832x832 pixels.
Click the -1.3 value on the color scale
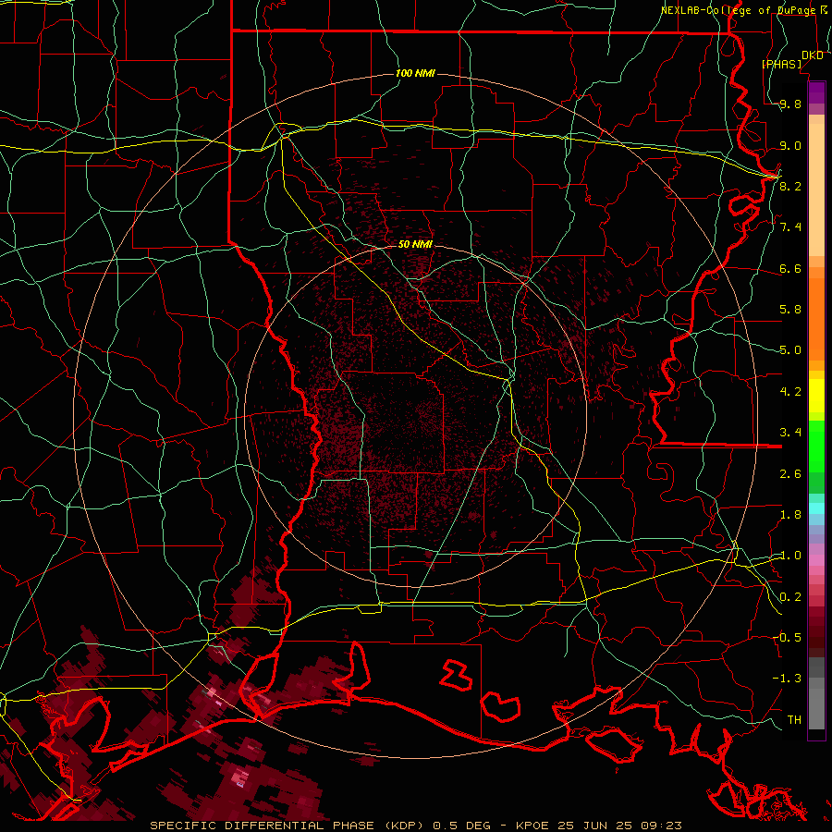click(787, 679)
